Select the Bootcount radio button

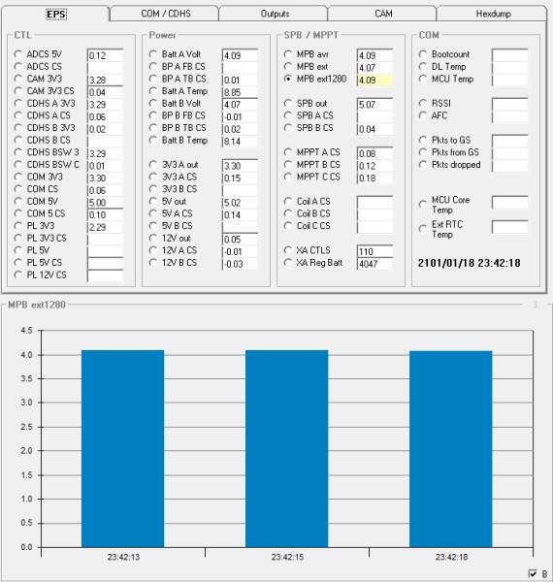(x=423, y=54)
